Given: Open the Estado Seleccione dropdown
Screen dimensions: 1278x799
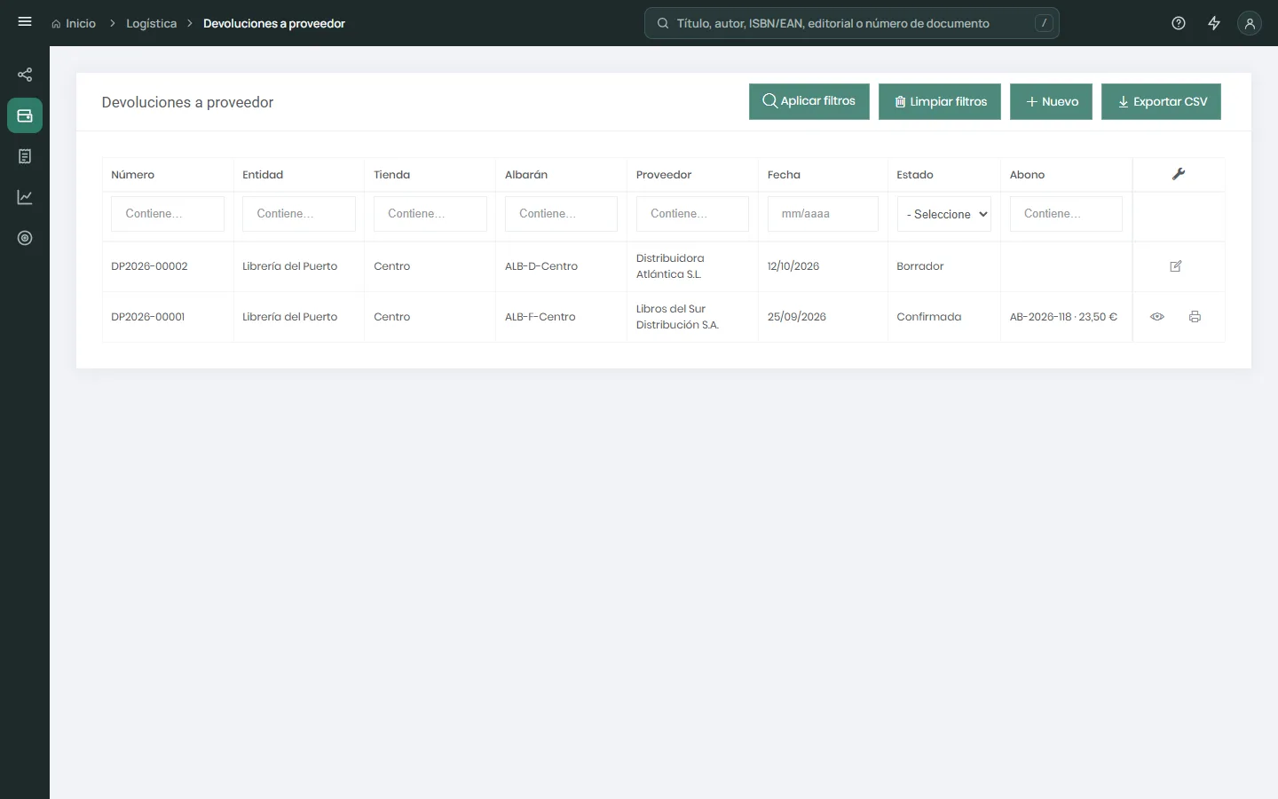Looking at the screenshot, I should tap(944, 214).
